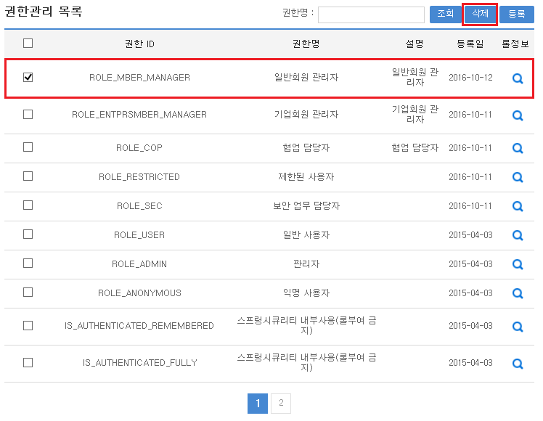Click search icon for ROLE_RESTRICTED

click(x=518, y=177)
